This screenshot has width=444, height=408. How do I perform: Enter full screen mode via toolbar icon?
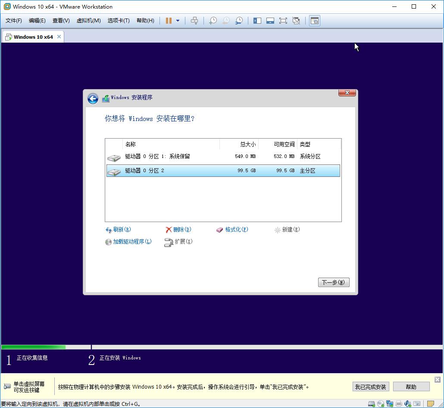tap(284, 20)
